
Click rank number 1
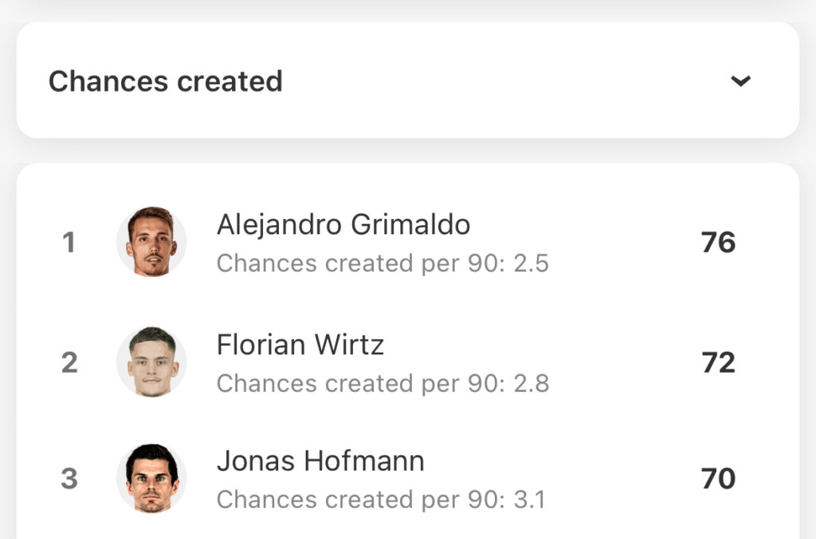[69, 242]
